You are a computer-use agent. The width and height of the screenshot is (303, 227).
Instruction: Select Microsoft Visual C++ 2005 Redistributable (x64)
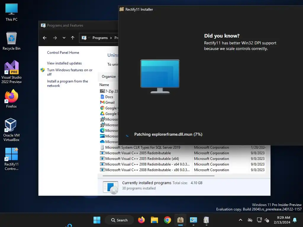142,159
